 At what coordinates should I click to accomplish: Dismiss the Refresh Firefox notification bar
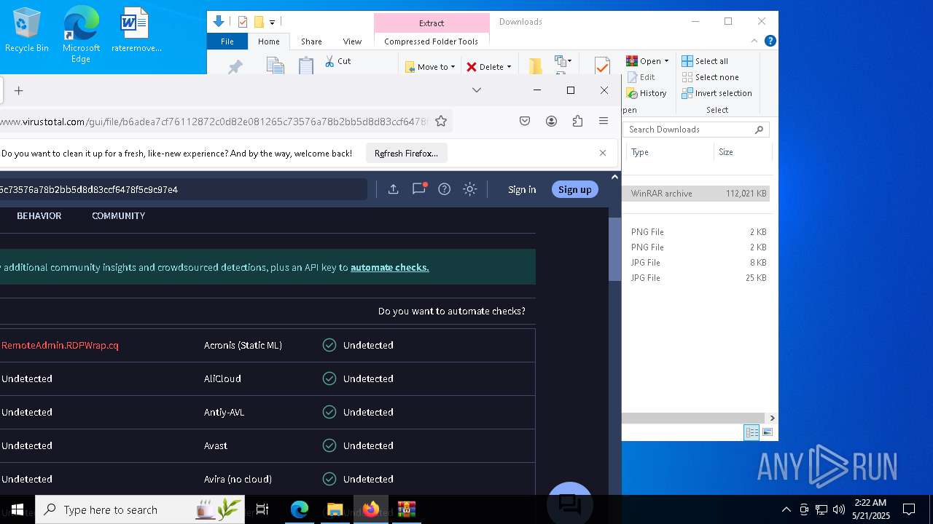(603, 153)
